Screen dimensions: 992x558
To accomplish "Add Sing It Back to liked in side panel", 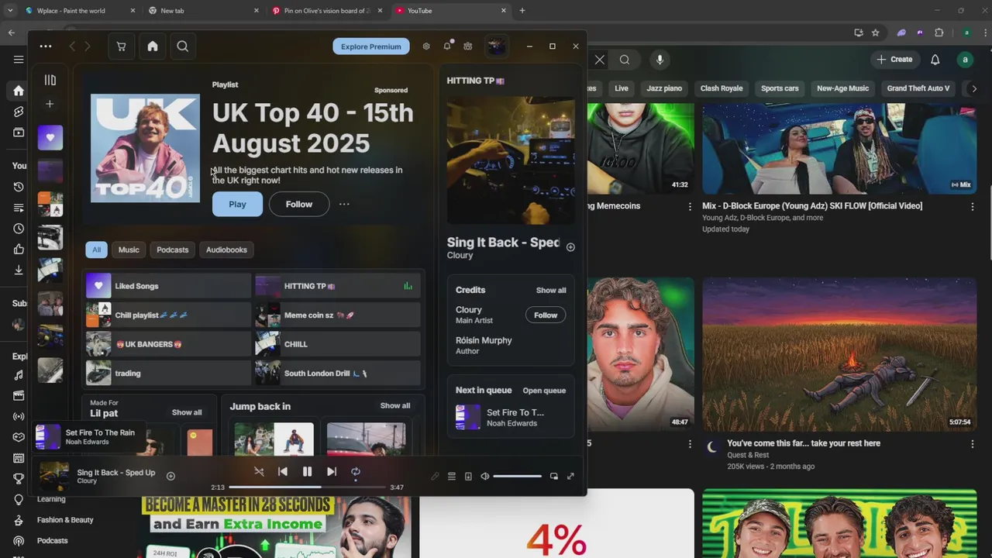I will point(570,247).
